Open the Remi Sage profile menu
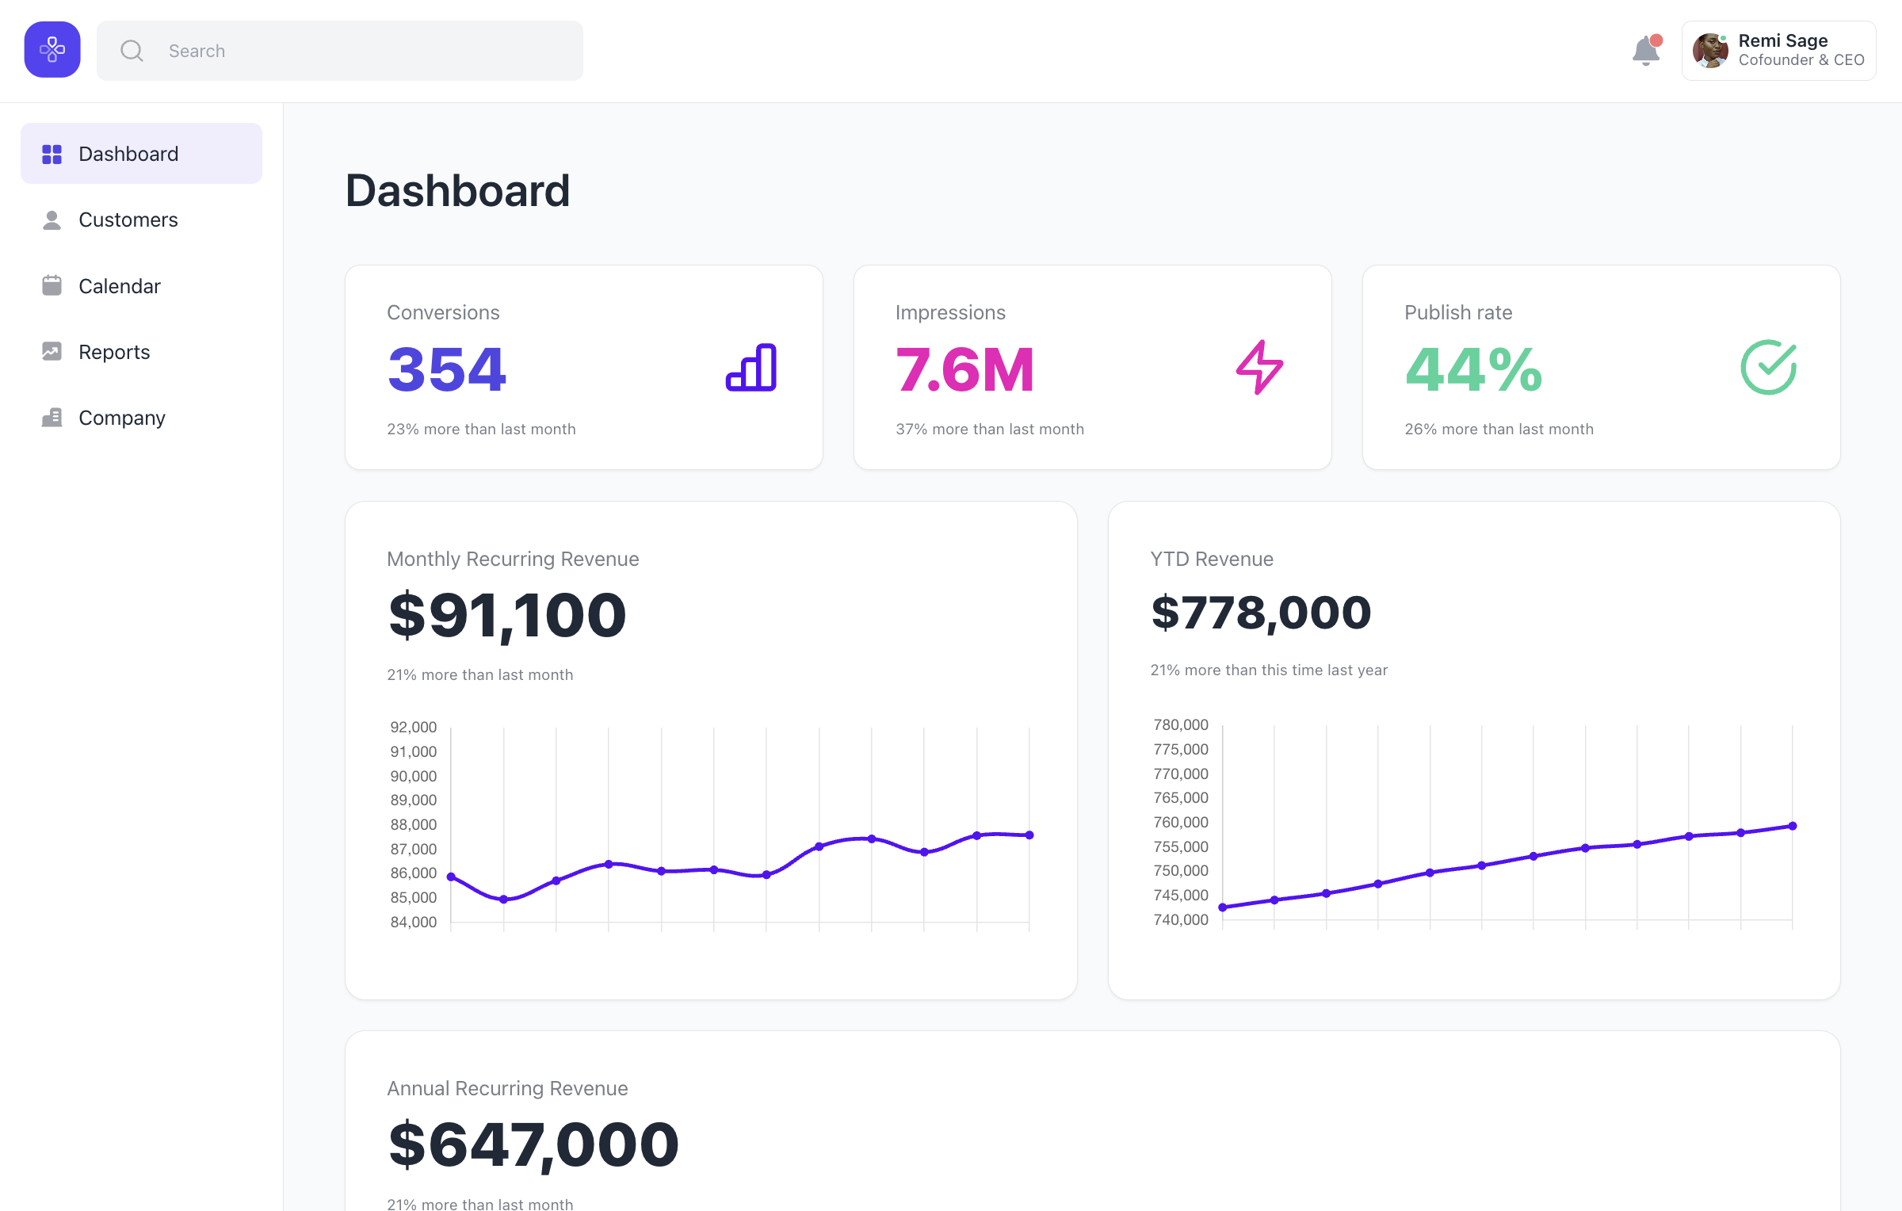Image resolution: width=1902 pixels, height=1211 pixels. point(1779,51)
